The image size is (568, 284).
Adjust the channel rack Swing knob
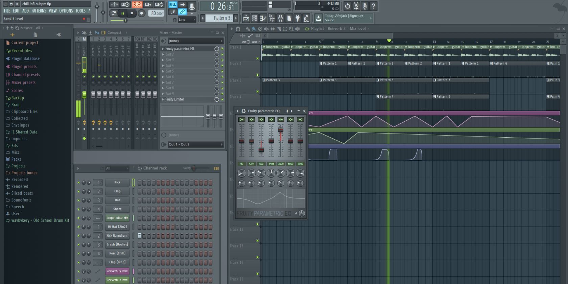[194, 168]
